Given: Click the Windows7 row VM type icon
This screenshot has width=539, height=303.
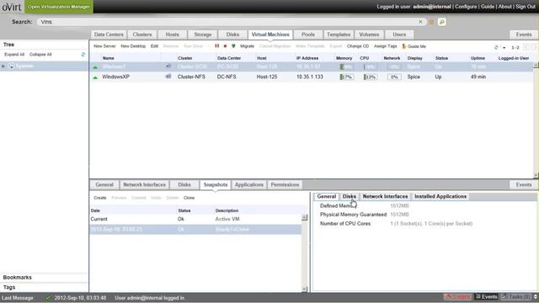Looking at the screenshot, I should [168, 66].
